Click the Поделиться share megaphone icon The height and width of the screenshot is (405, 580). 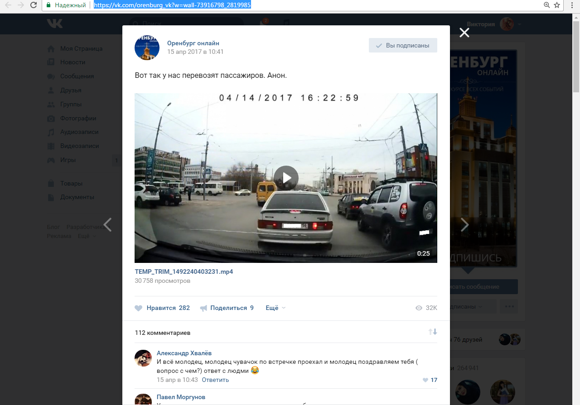(x=203, y=308)
